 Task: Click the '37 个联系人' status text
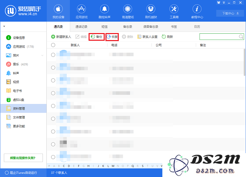(59, 173)
